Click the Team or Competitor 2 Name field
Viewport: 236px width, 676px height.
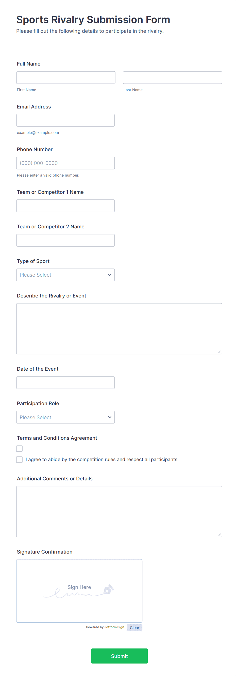tap(65, 240)
